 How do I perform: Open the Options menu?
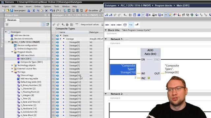[x=47, y=7]
